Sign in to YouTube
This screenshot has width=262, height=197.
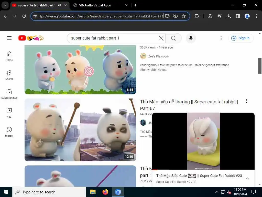(241, 38)
